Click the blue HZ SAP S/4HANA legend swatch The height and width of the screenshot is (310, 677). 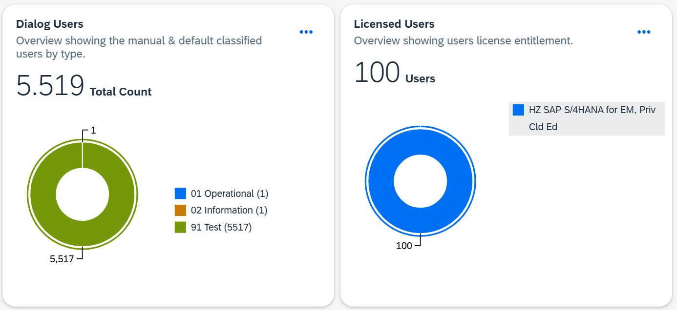coord(518,110)
